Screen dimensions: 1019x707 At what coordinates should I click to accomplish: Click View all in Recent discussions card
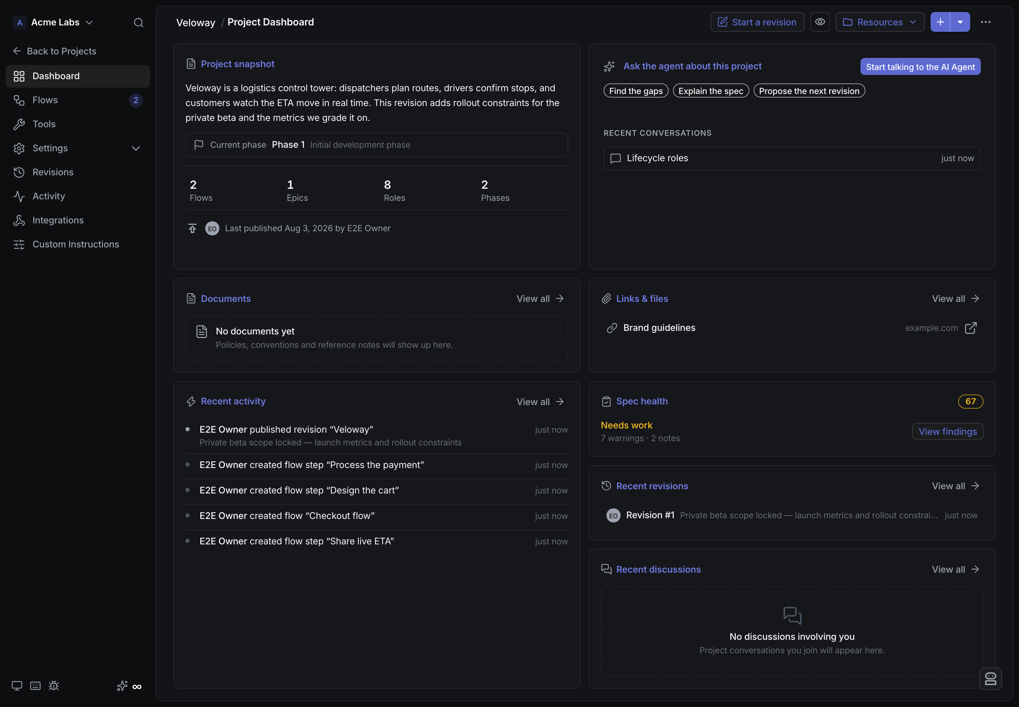click(x=956, y=569)
